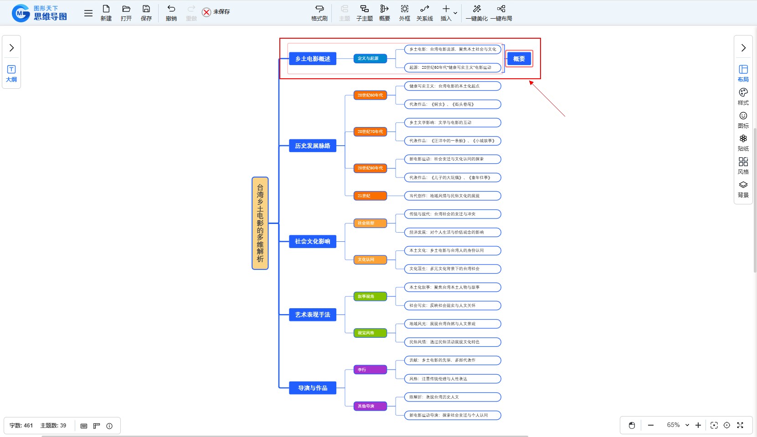The width and height of the screenshot is (757, 437).
Task: Click the 保存 save button
Action: click(x=146, y=13)
